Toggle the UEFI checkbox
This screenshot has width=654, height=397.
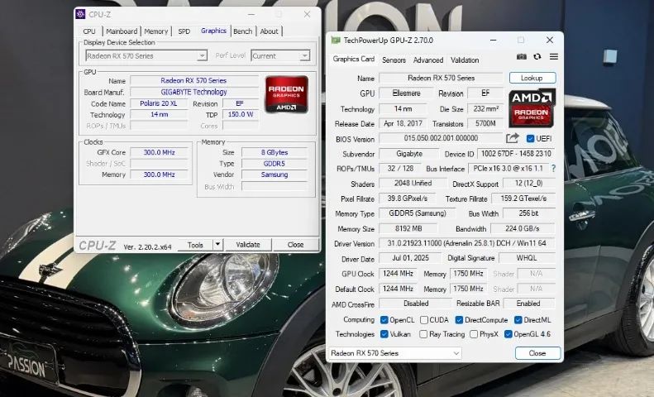point(530,138)
